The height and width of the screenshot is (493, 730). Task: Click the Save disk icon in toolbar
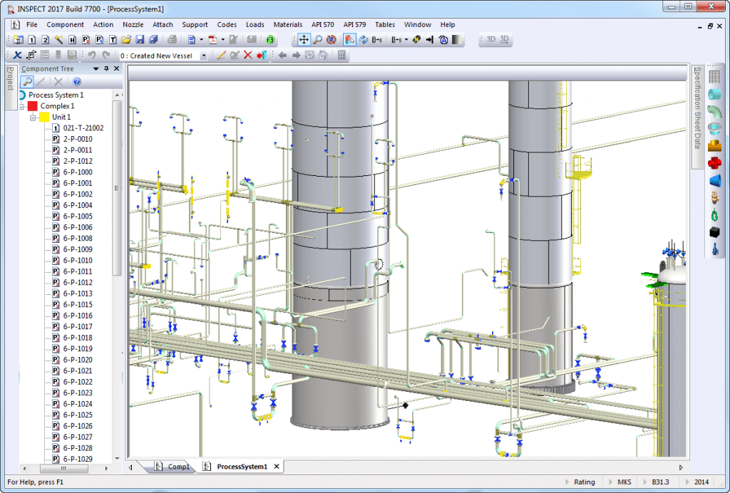click(140, 40)
